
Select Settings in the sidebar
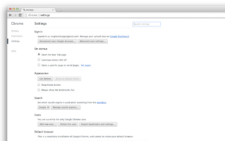tap(15, 41)
